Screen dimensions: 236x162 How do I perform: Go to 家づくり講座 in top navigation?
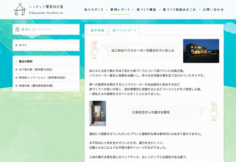coord(146,10)
